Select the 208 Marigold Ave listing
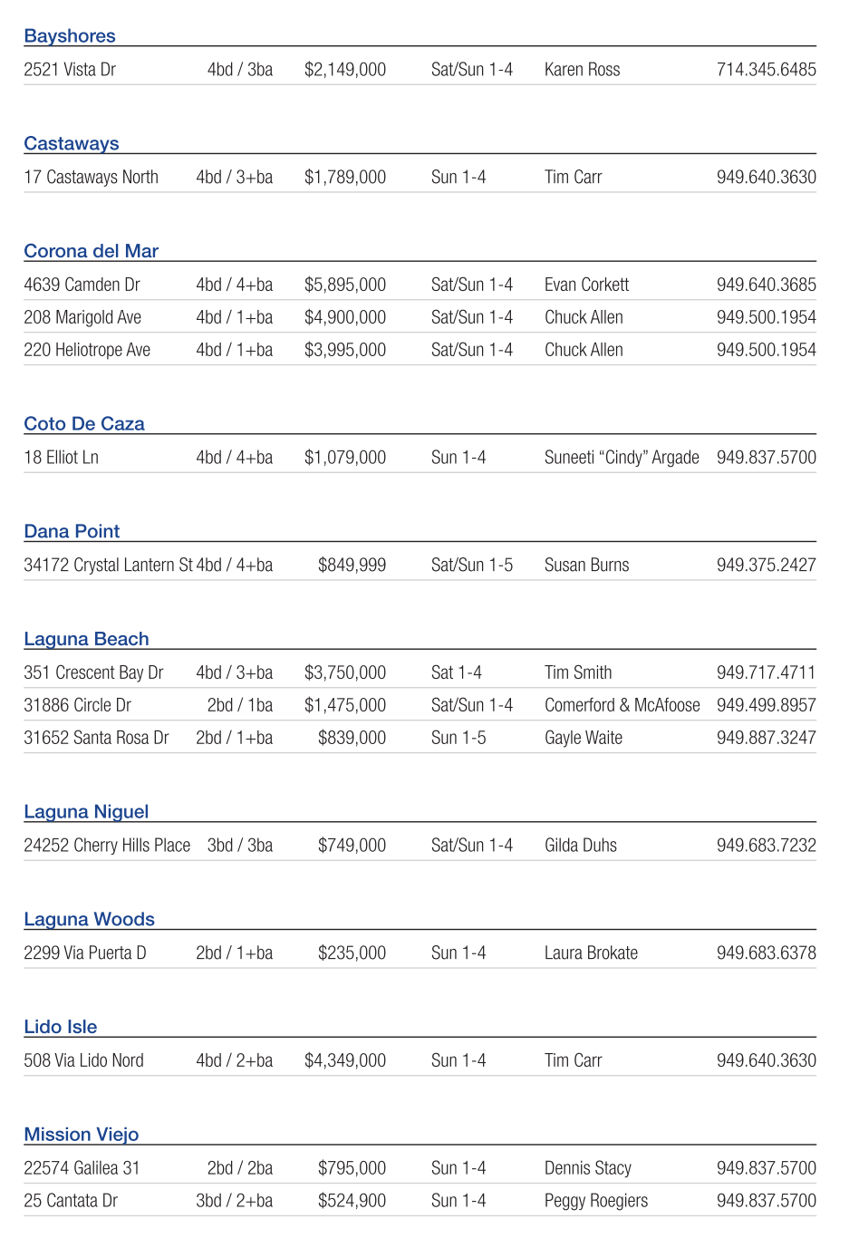 point(82,317)
